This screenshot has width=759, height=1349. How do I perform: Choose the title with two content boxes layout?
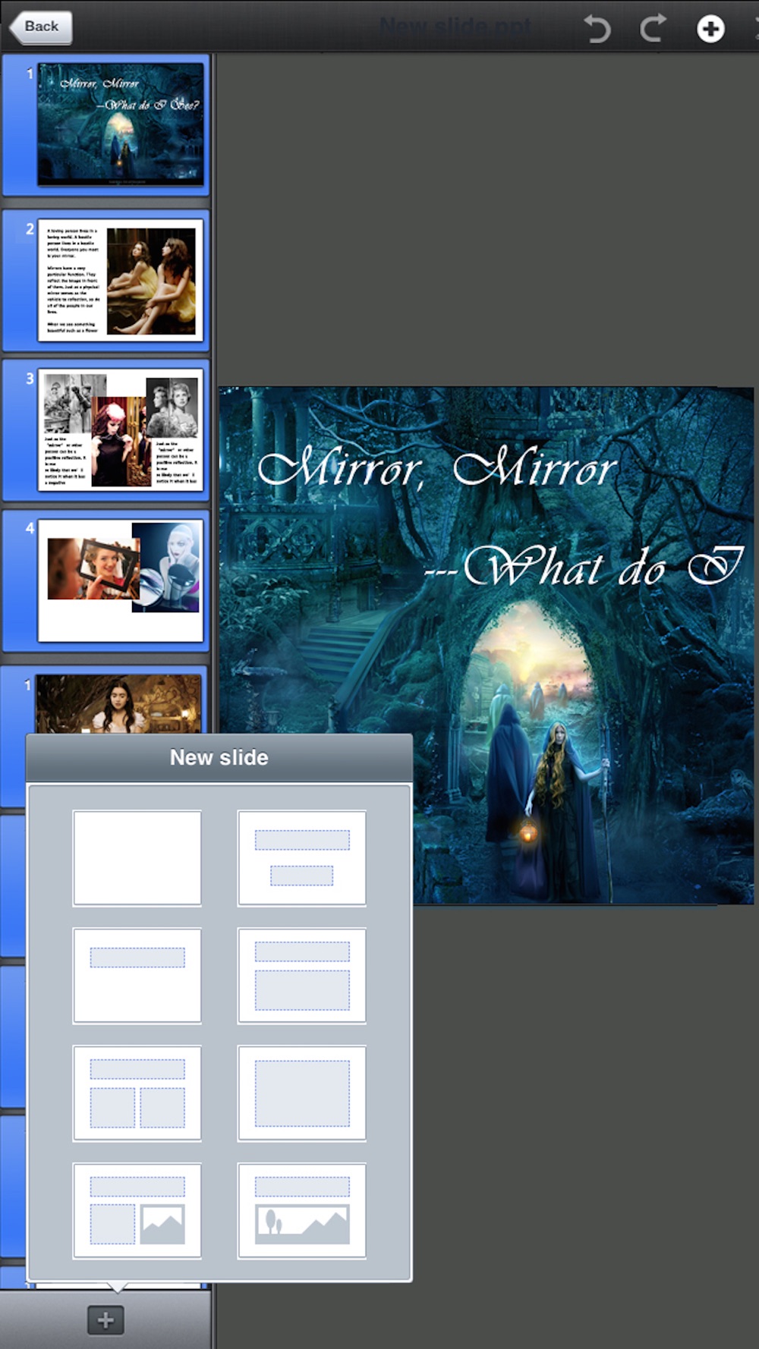pyautogui.click(x=137, y=1093)
